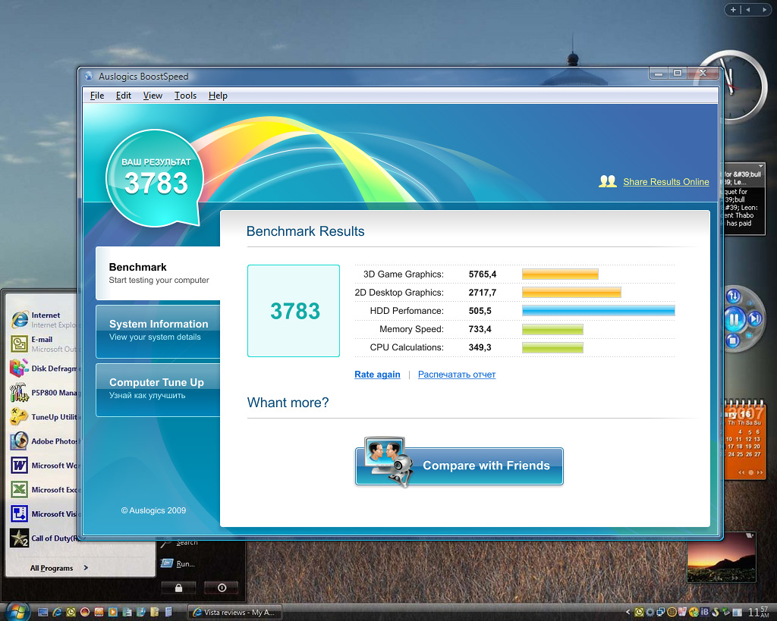Select the System Information sidebar tab

pyautogui.click(x=158, y=331)
